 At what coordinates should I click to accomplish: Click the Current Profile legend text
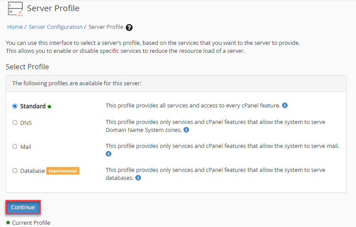[x=31, y=223]
